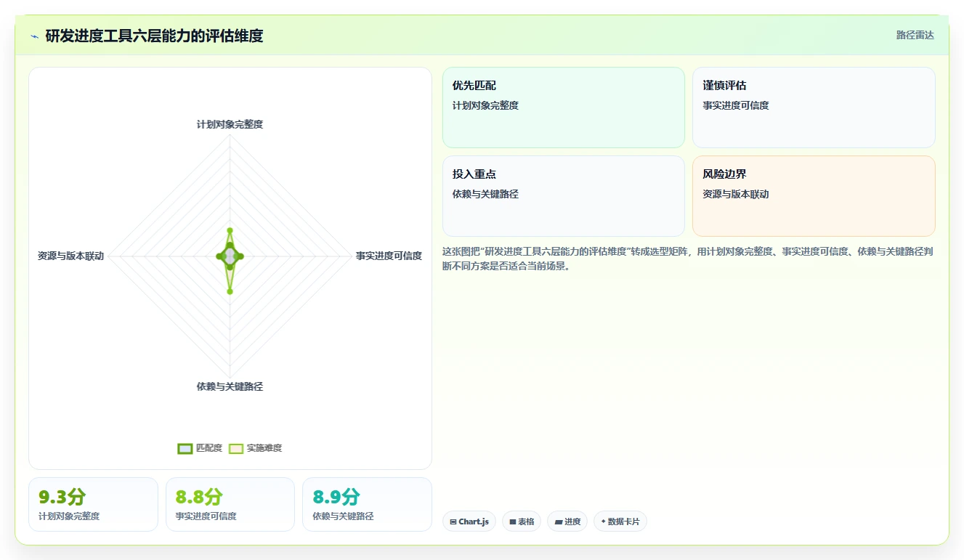
Task: Click 事实进度可信度 text in the 谨慎评估 card
Action: (736, 105)
